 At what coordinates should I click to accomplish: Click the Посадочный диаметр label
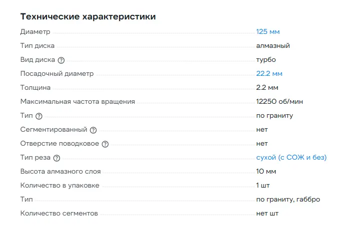[x=57, y=74]
